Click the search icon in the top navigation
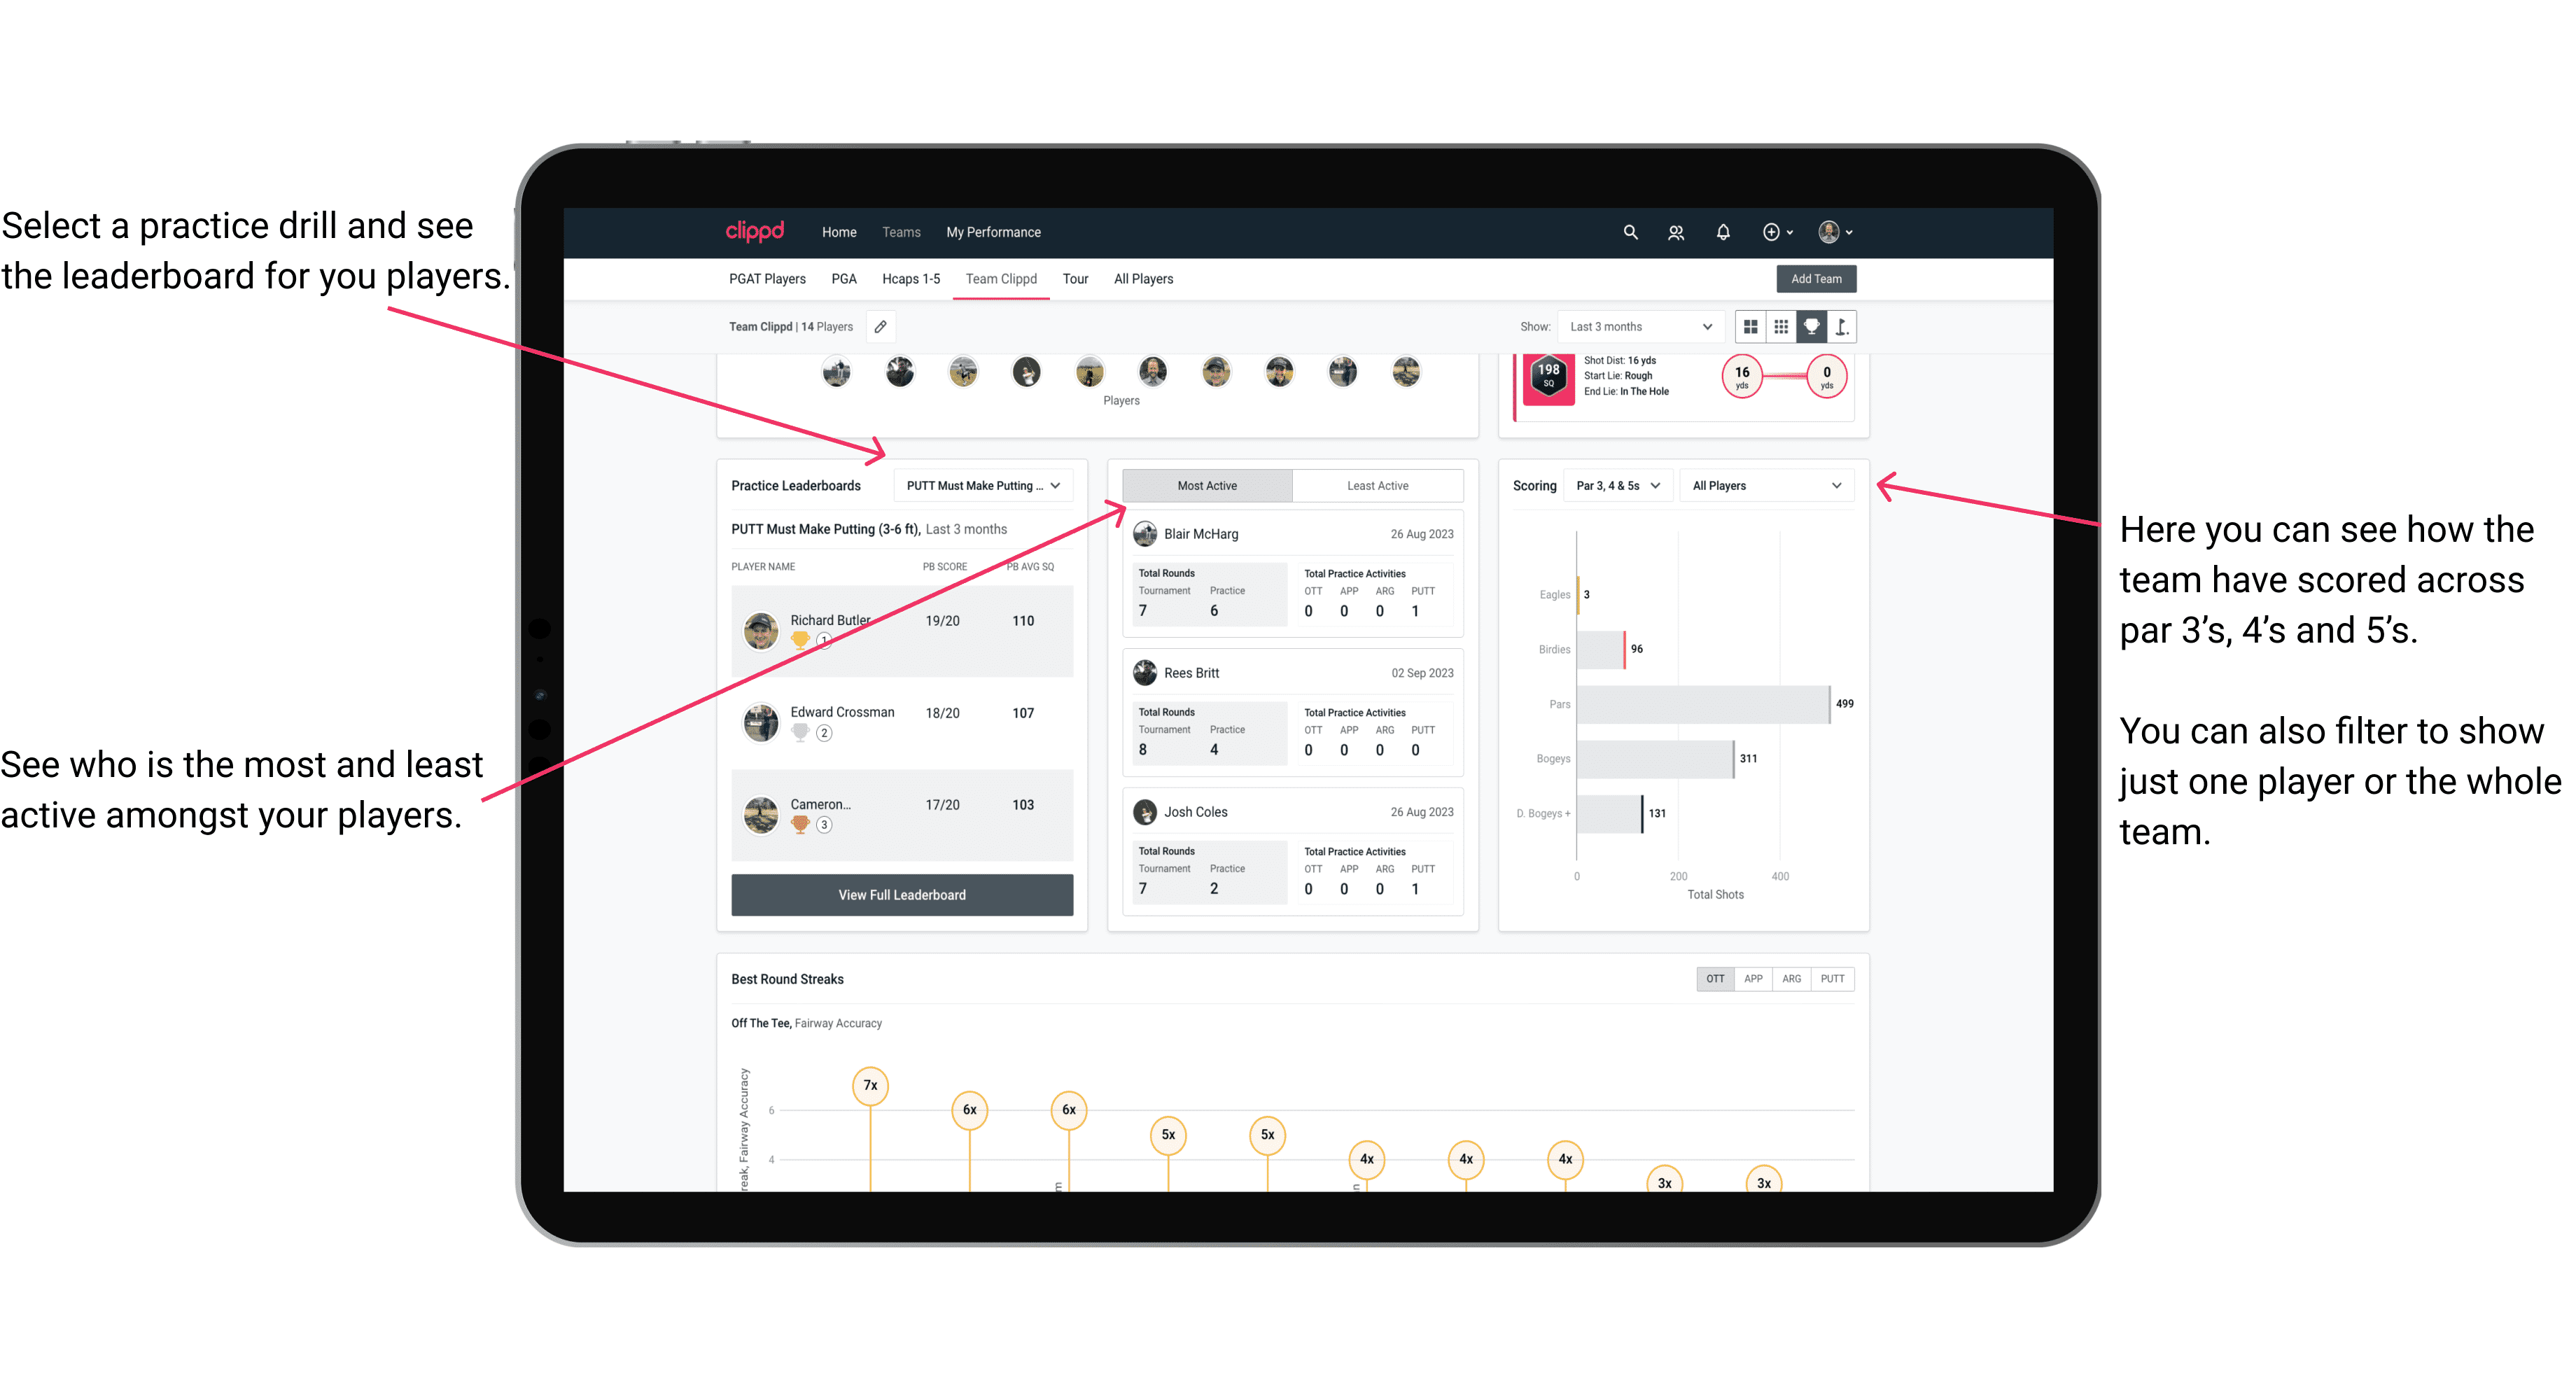Viewport: 2576px width, 1386px height. 1629,232
